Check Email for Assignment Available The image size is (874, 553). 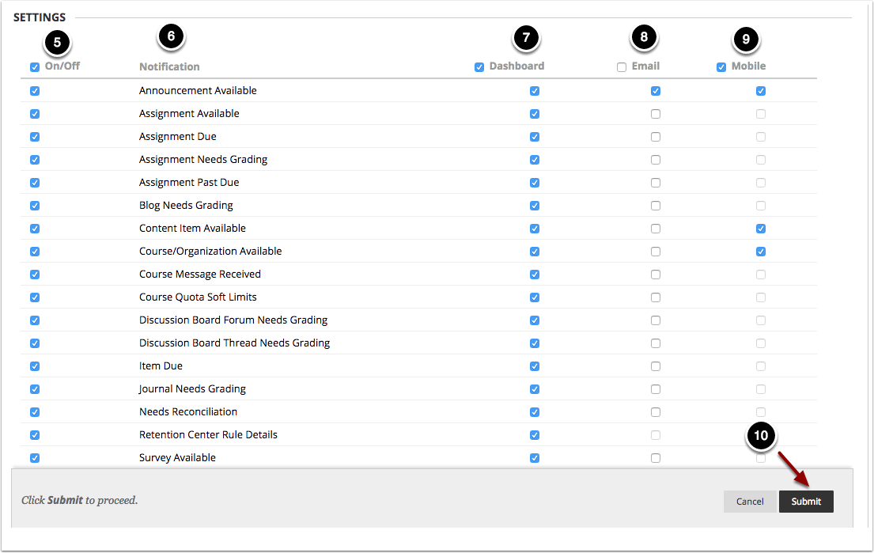[x=656, y=114]
